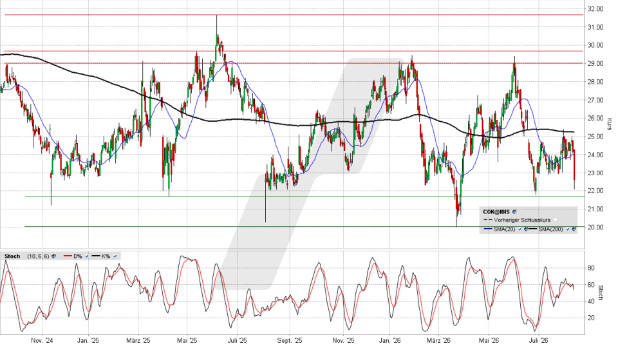Viewport: 618px width, 348px height.
Task: Click the 29.00 price axis label
Action: click(595, 64)
